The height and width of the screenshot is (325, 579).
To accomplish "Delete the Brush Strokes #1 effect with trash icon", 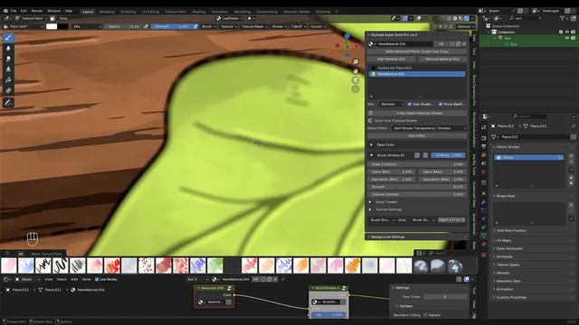I will pos(425,155).
